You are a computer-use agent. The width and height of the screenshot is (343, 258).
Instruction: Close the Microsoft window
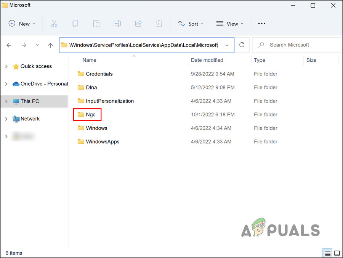pos(333,5)
